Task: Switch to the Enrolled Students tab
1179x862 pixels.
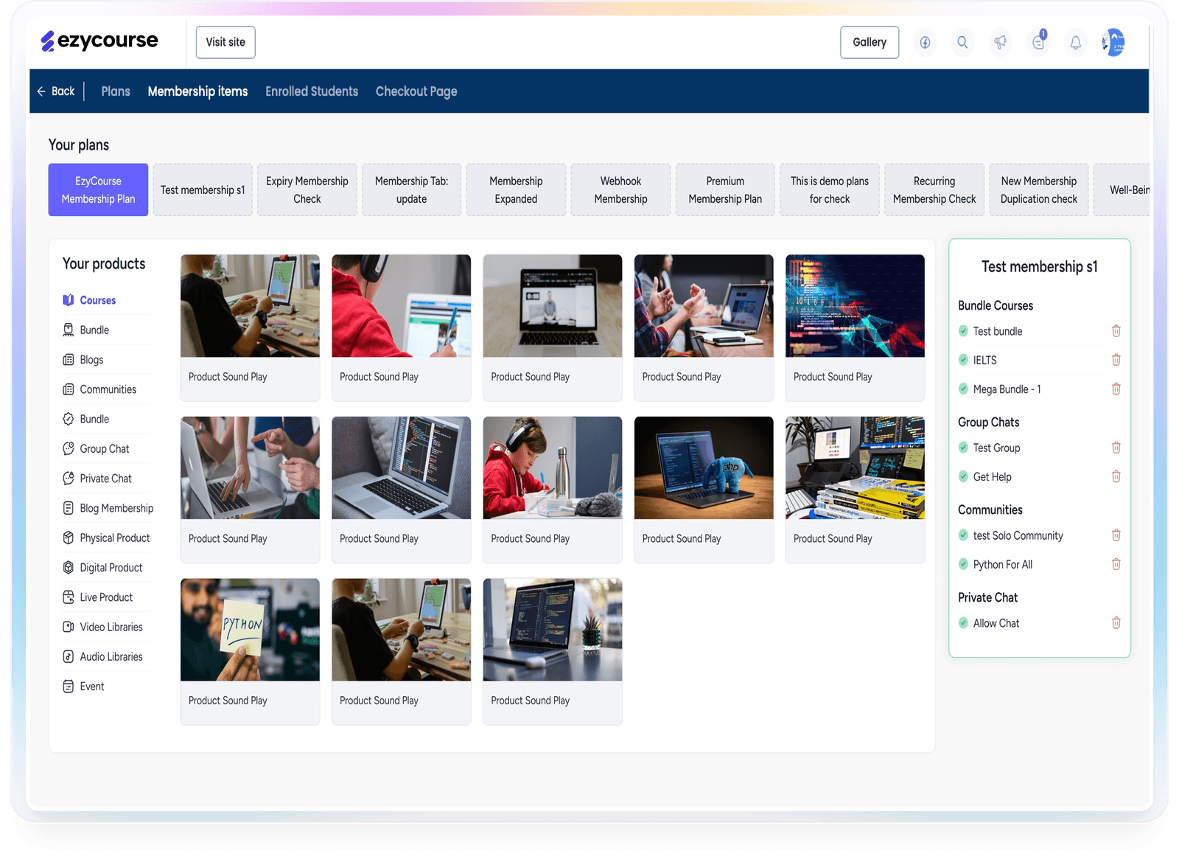Action: (x=312, y=91)
